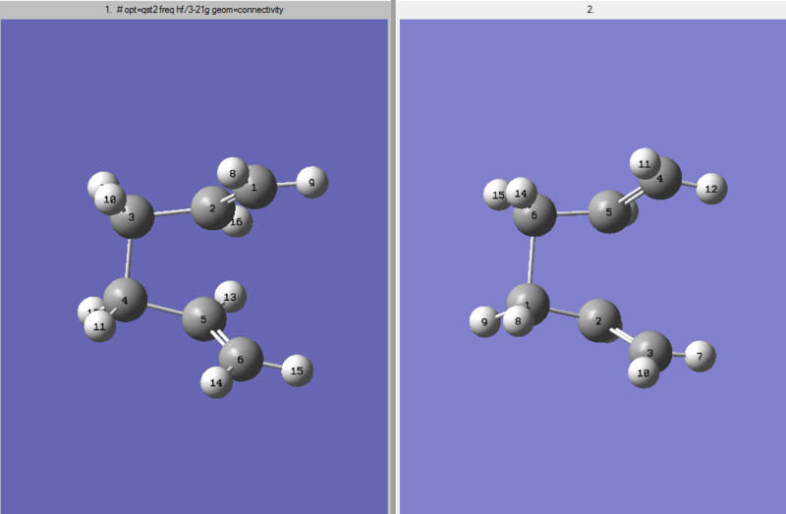Viewport: 786px width, 514px height.
Task: Click the C2–C3 bond in view 1
Action: point(173,212)
